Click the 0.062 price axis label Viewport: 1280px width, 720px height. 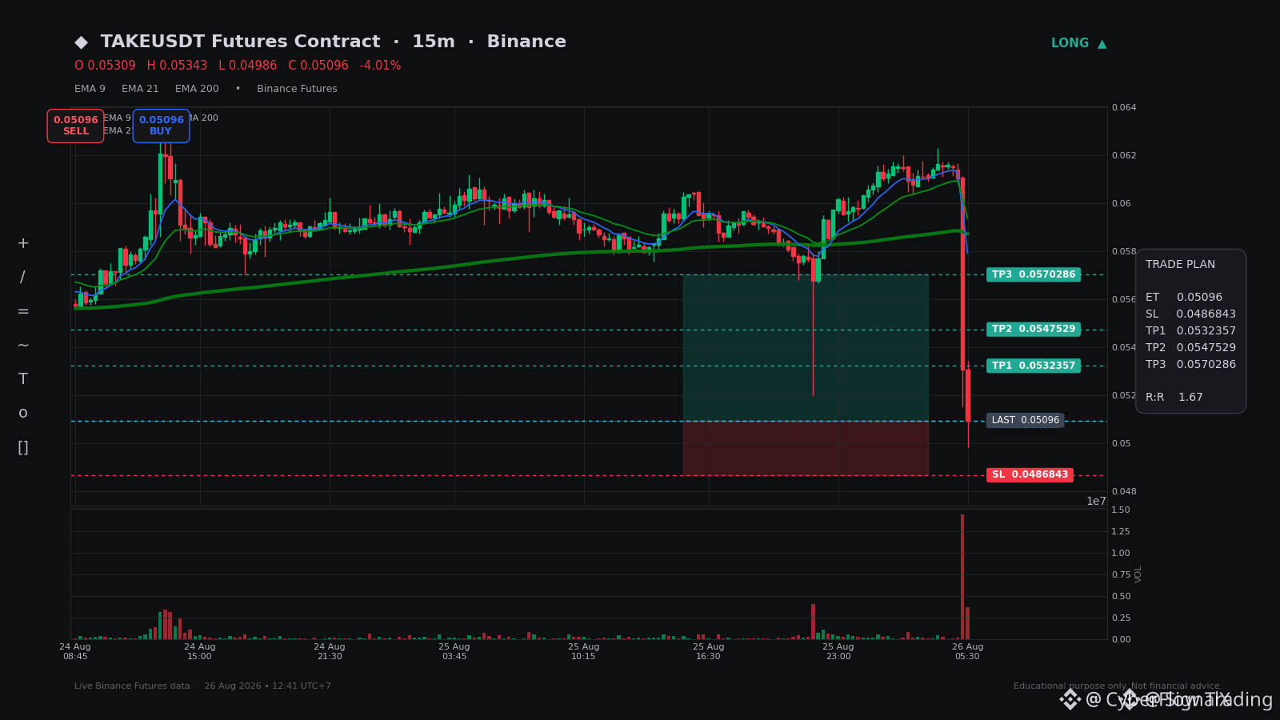(1124, 155)
